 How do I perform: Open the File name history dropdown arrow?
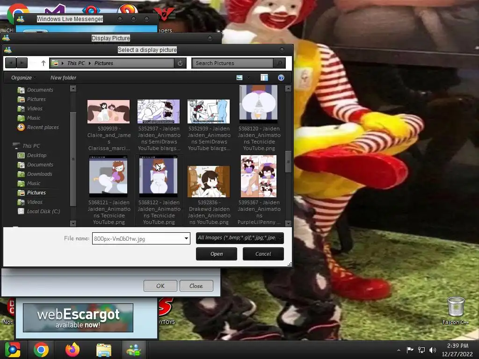tap(186, 238)
